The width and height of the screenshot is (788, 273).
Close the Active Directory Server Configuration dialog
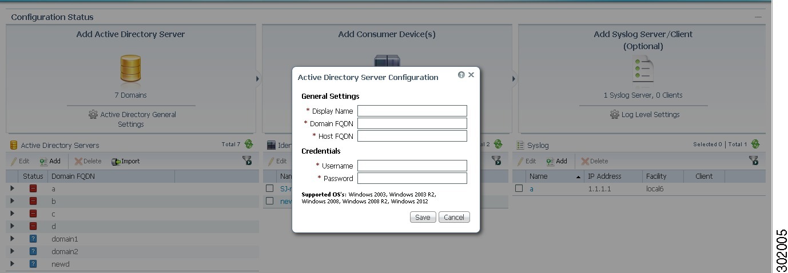(x=471, y=75)
